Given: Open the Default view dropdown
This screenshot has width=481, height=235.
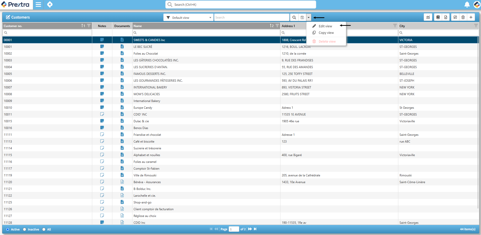Looking at the screenshot, I should point(188,18).
